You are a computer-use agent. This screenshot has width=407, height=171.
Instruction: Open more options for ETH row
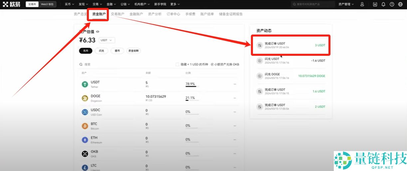(235, 140)
